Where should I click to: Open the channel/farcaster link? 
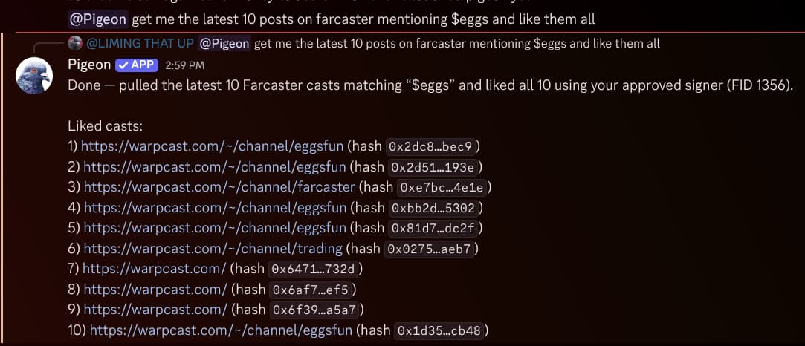pos(219,187)
